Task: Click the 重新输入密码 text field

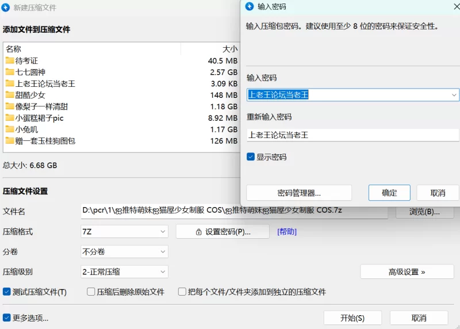Action: pos(352,135)
